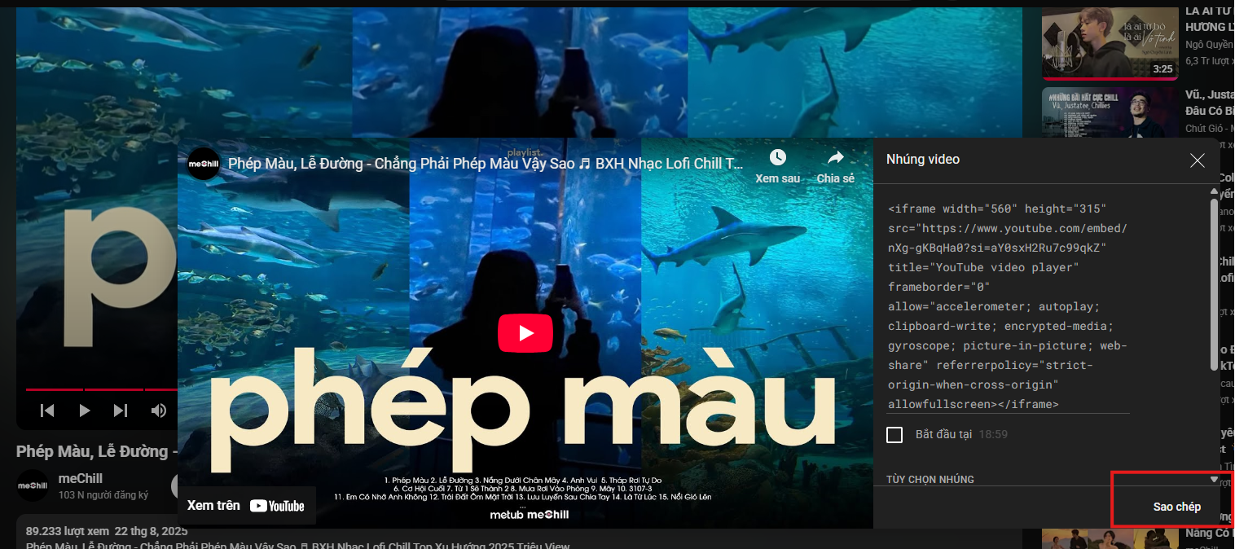This screenshot has height=549, width=1235.
Task: Skip to next video in background player
Action: [x=121, y=411]
